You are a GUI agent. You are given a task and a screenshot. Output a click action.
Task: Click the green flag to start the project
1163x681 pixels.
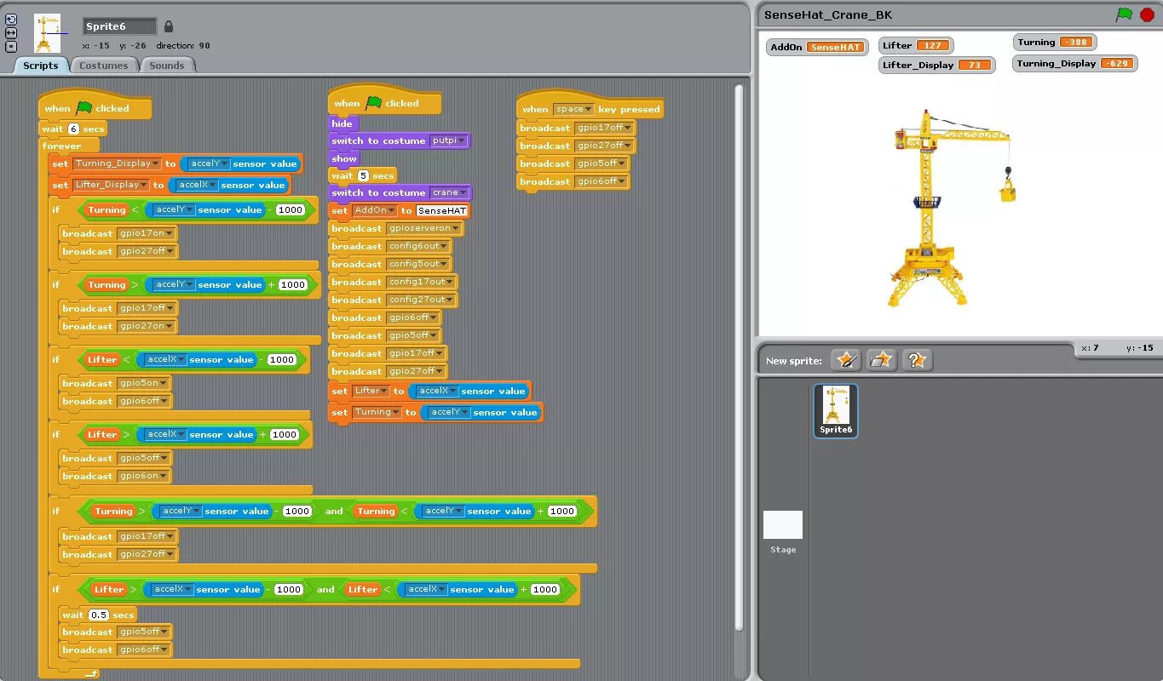tap(1124, 14)
